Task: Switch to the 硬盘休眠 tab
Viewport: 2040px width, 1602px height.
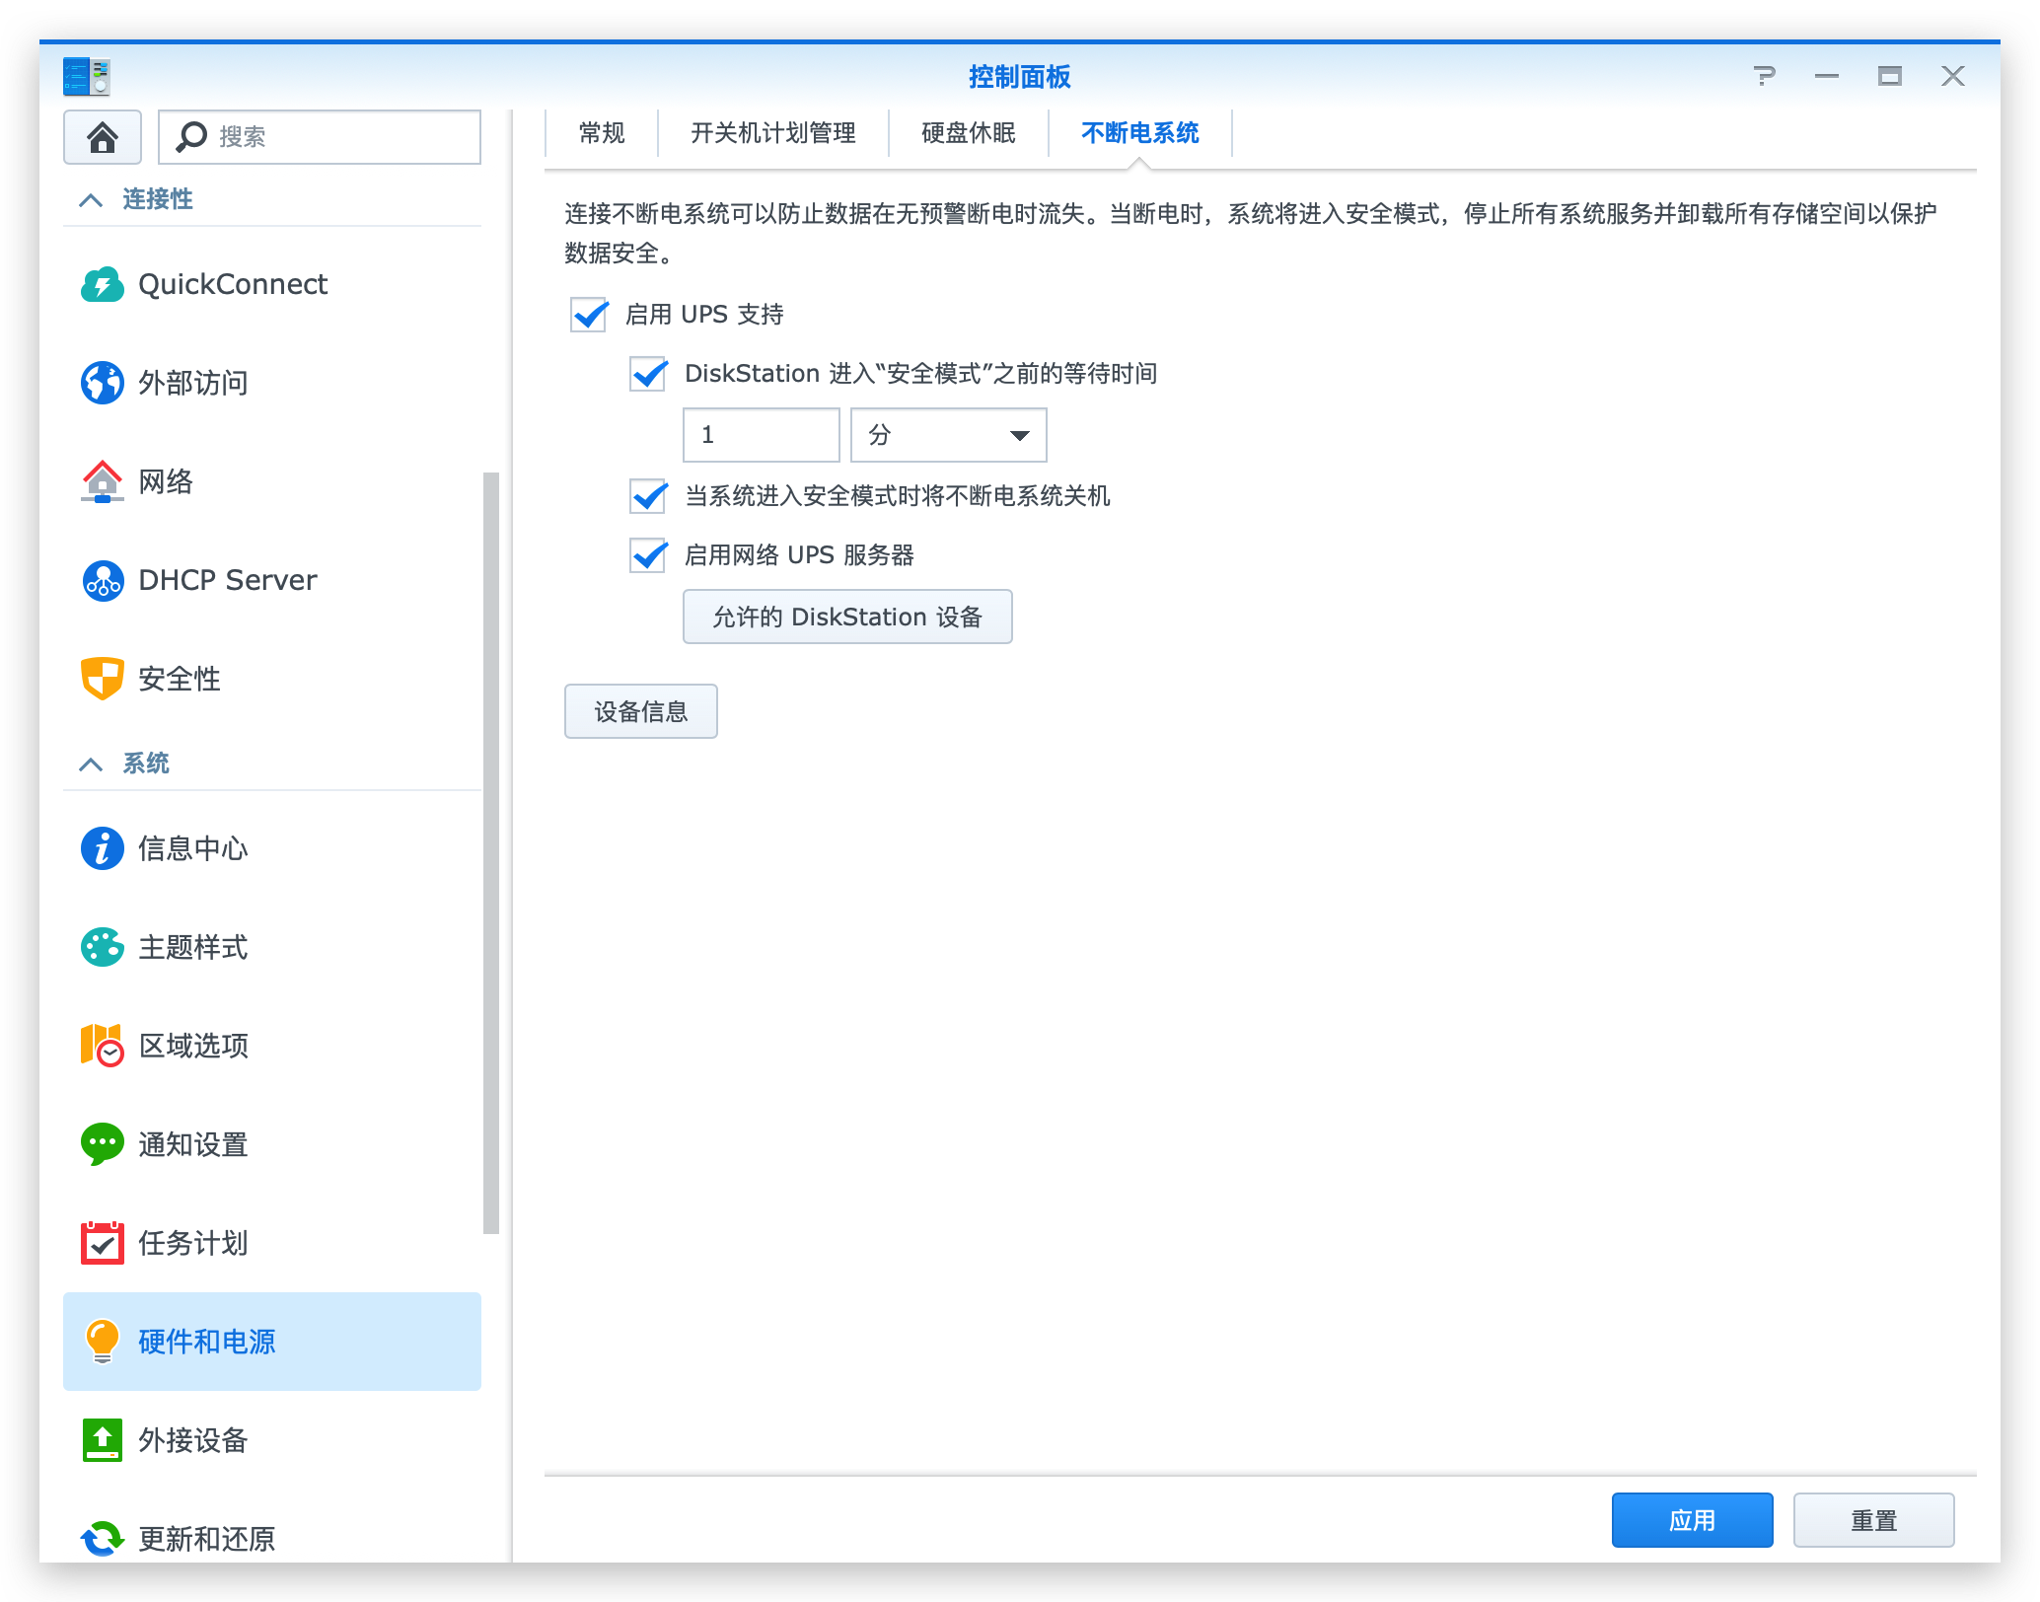Action: (x=968, y=133)
